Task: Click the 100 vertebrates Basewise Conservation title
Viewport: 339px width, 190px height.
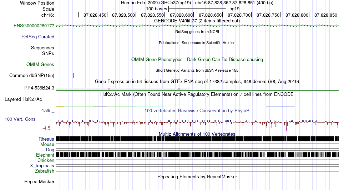Action: pyautogui.click(x=197, y=111)
